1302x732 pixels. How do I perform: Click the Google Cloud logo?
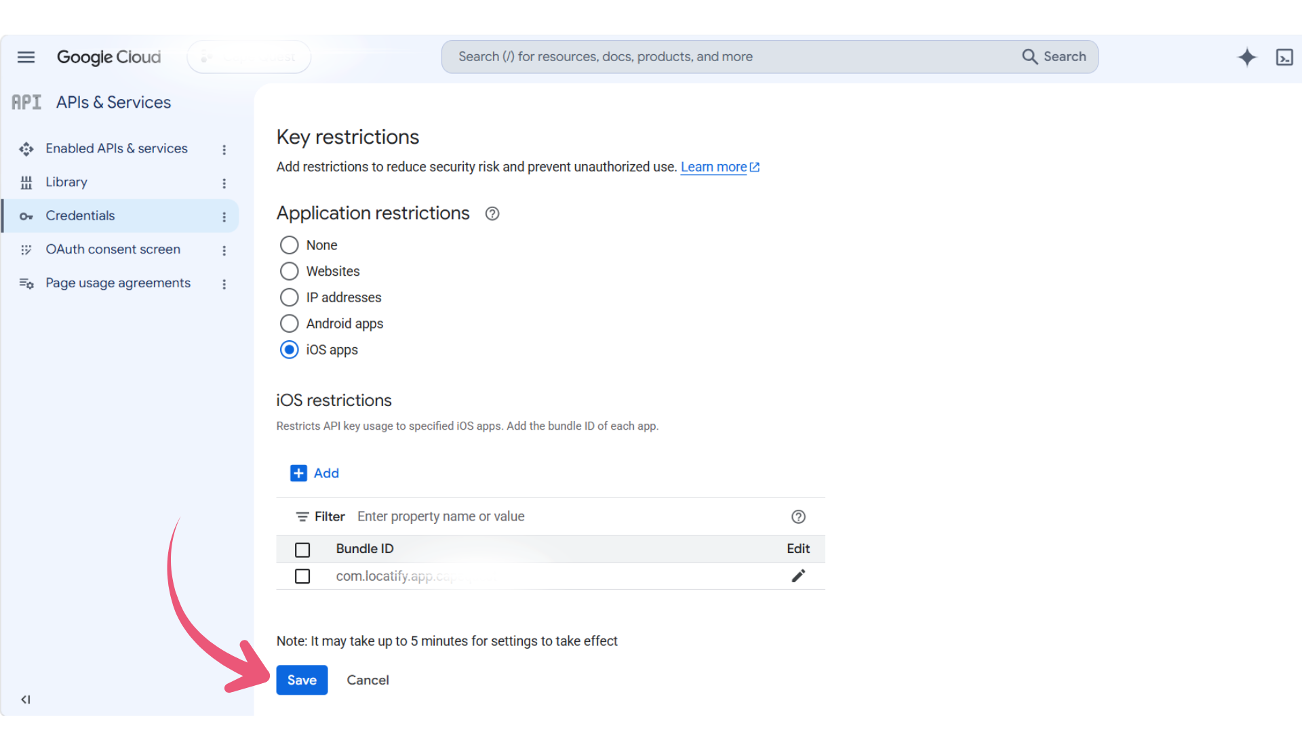pyautogui.click(x=108, y=57)
